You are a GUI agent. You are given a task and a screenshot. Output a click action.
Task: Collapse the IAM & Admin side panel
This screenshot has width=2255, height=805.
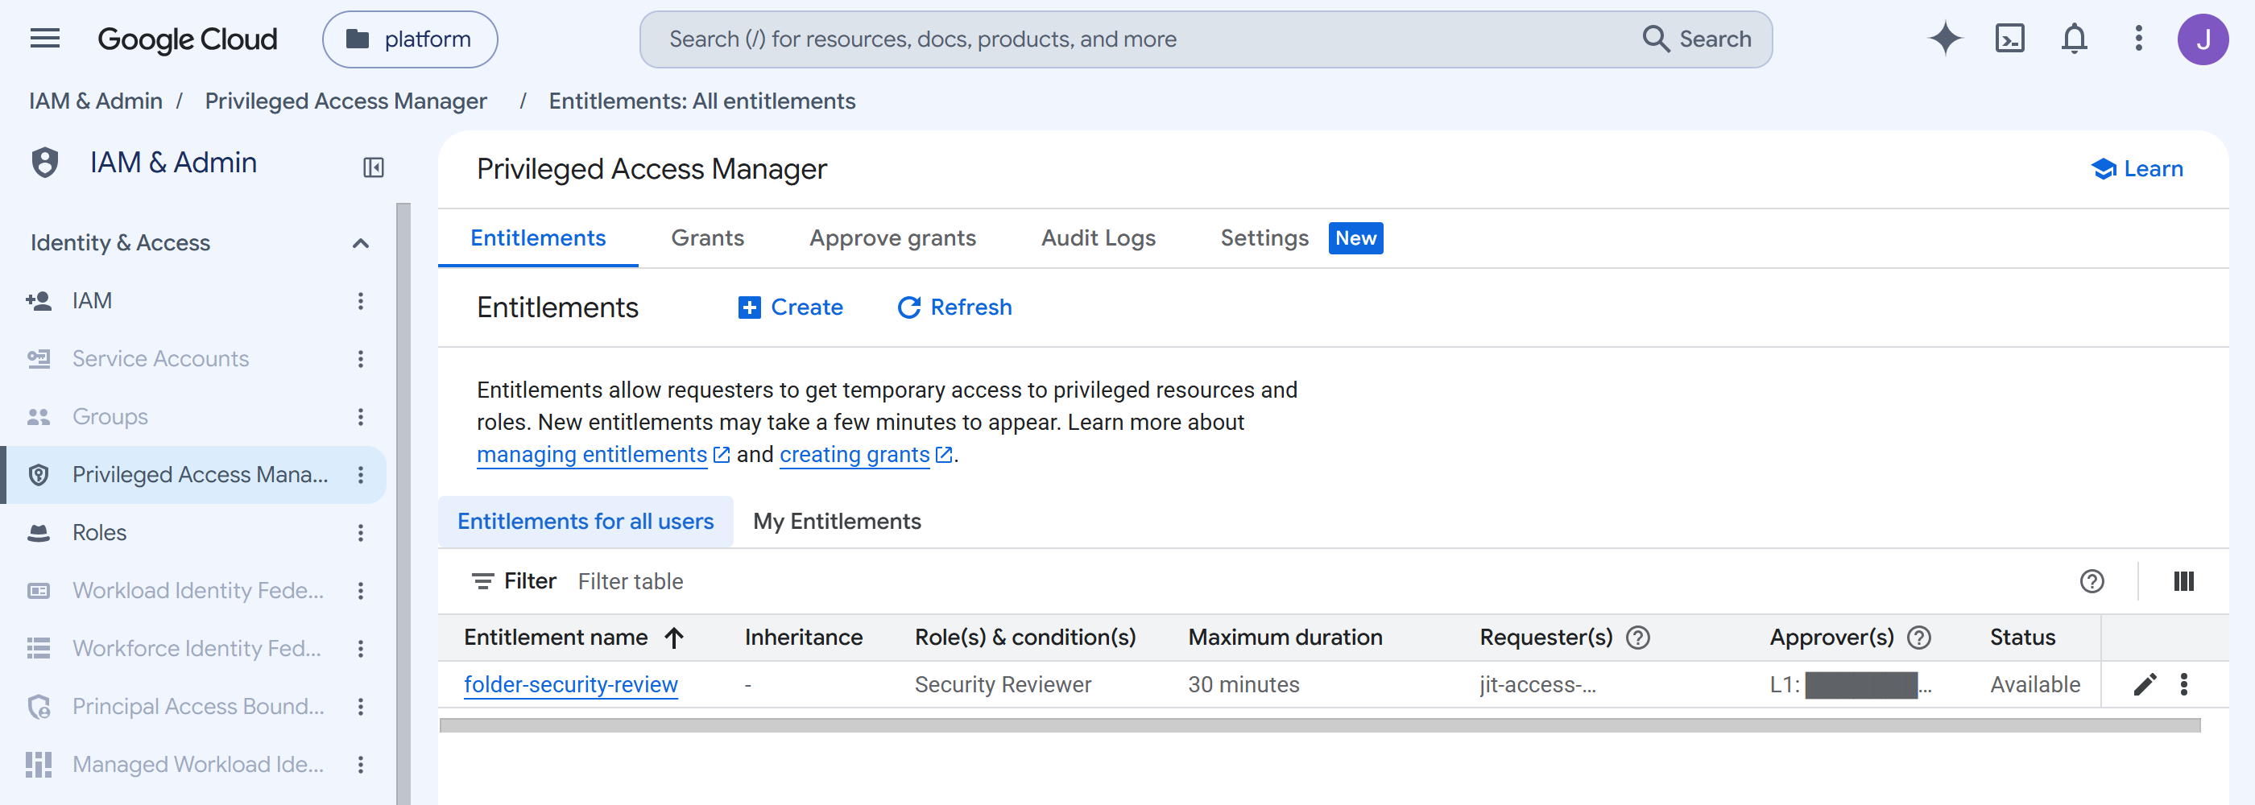(x=374, y=167)
